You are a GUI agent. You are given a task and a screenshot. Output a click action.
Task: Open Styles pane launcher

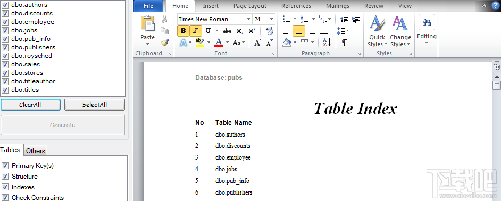pyautogui.click(x=410, y=54)
